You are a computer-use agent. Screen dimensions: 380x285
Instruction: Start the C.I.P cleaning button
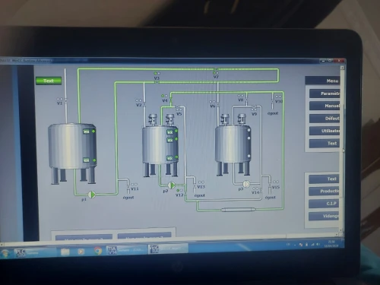pyautogui.click(x=324, y=204)
